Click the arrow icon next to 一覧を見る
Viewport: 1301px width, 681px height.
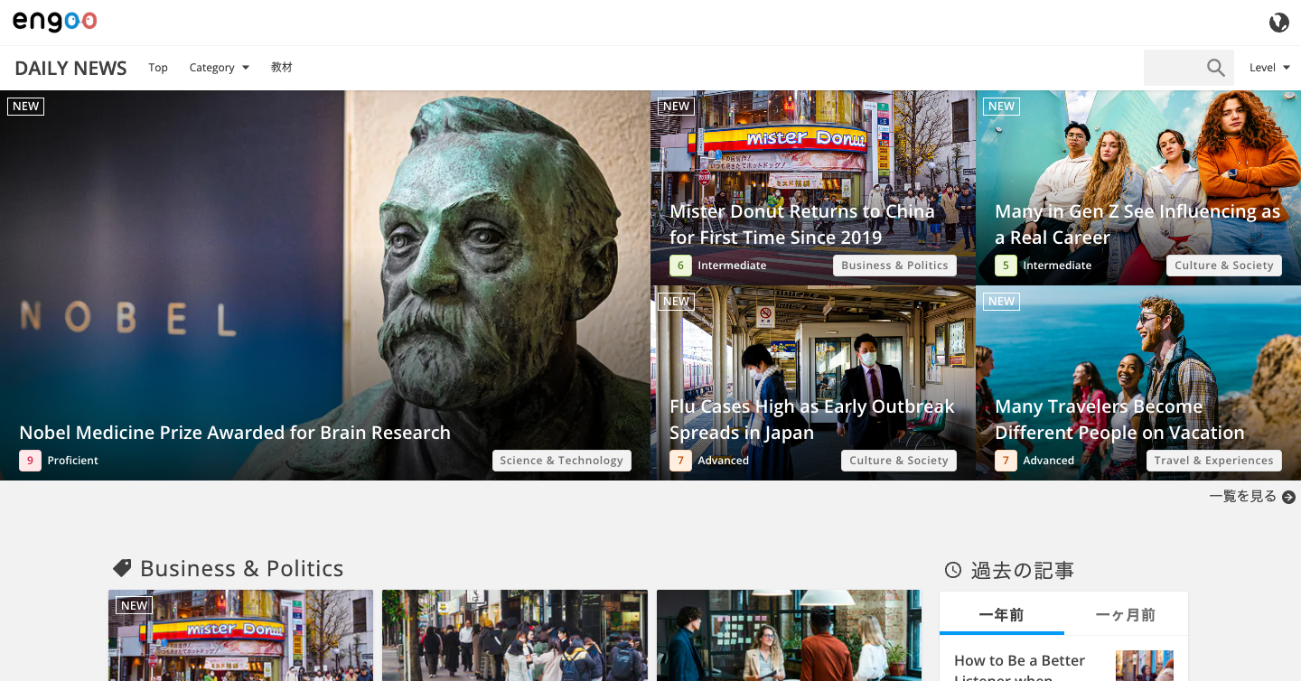point(1289,497)
